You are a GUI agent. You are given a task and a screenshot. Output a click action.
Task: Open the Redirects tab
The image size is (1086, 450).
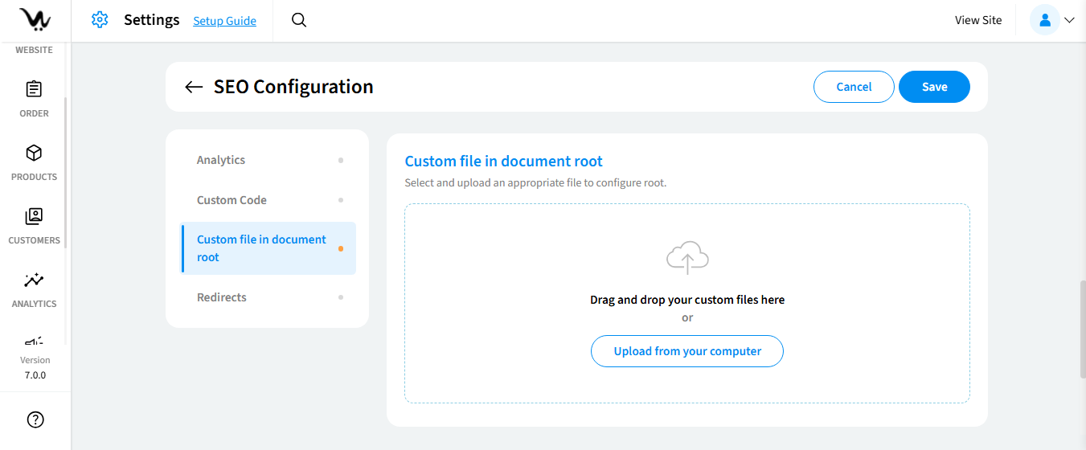(x=222, y=297)
